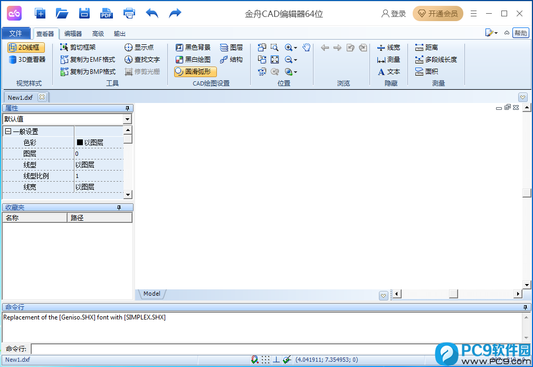
Task: Open the document tab list dropdown
Action: (523, 97)
